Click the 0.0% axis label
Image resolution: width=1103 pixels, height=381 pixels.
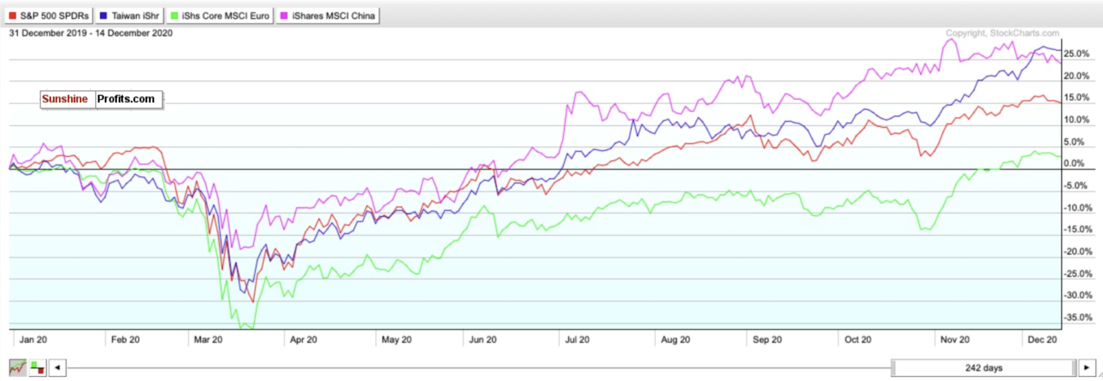(1074, 163)
